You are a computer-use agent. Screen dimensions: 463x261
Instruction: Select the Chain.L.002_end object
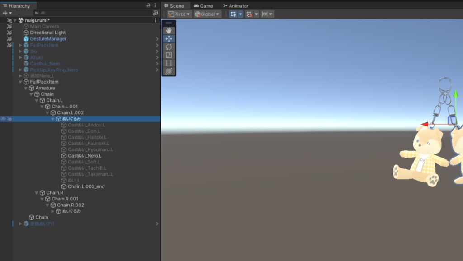tap(86, 186)
